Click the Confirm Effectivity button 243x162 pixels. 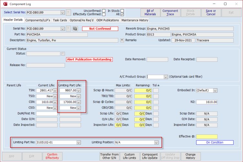(x=52, y=156)
